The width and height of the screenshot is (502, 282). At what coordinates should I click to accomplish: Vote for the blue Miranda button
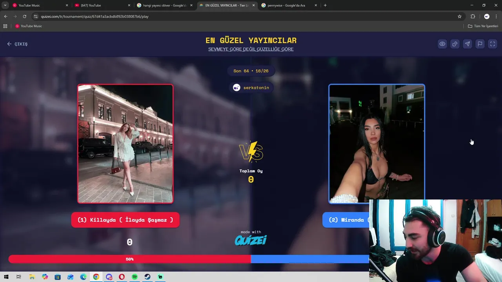pos(346,220)
